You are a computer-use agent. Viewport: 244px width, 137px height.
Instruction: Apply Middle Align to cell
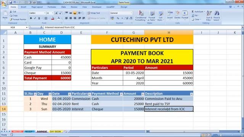(x=71, y=13)
